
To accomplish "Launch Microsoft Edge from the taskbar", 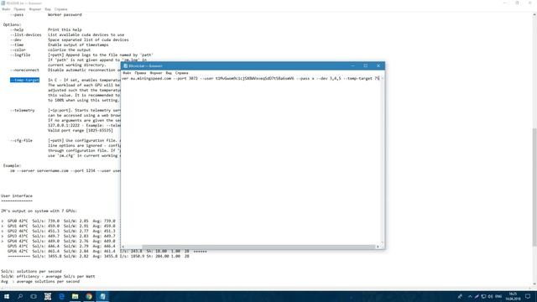I will click(61, 296).
